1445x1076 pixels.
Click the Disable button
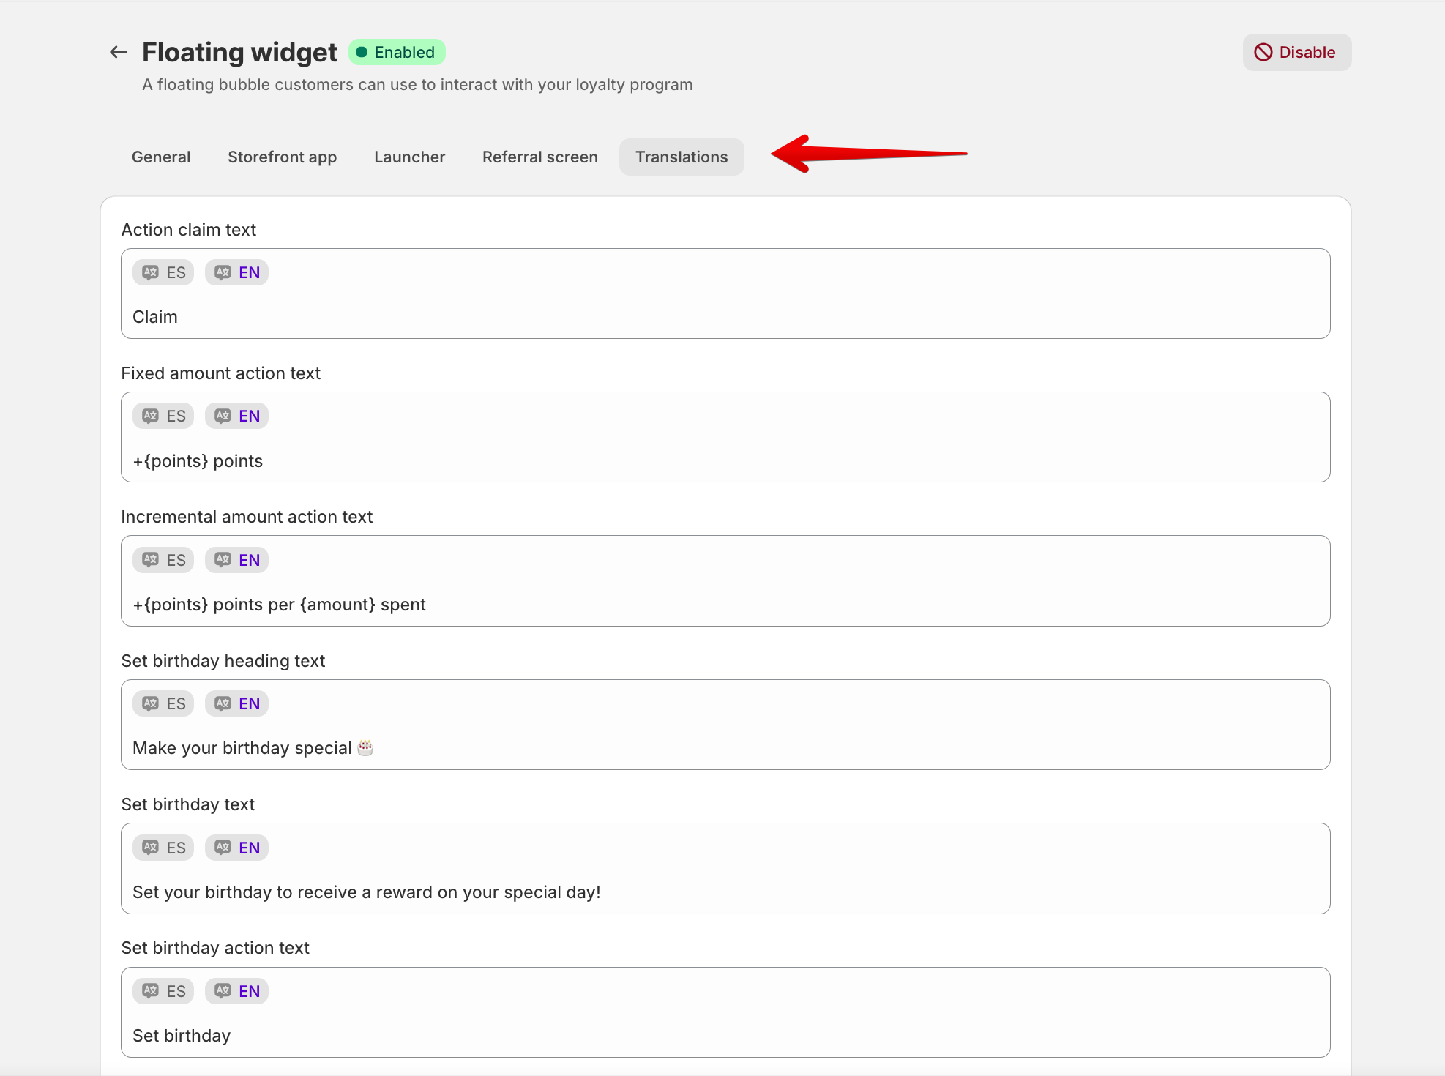coord(1296,52)
